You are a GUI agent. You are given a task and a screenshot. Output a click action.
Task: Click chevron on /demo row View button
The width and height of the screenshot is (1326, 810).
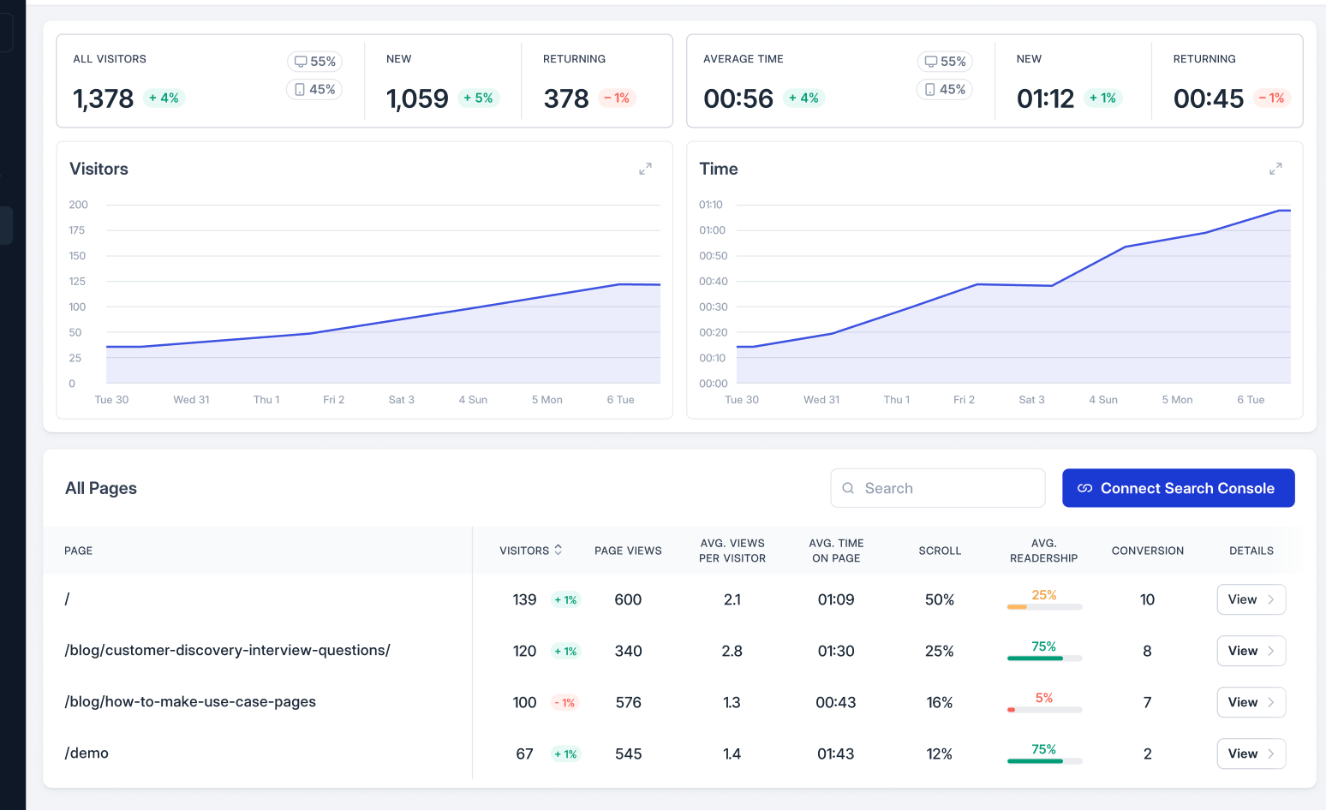[x=1271, y=753]
